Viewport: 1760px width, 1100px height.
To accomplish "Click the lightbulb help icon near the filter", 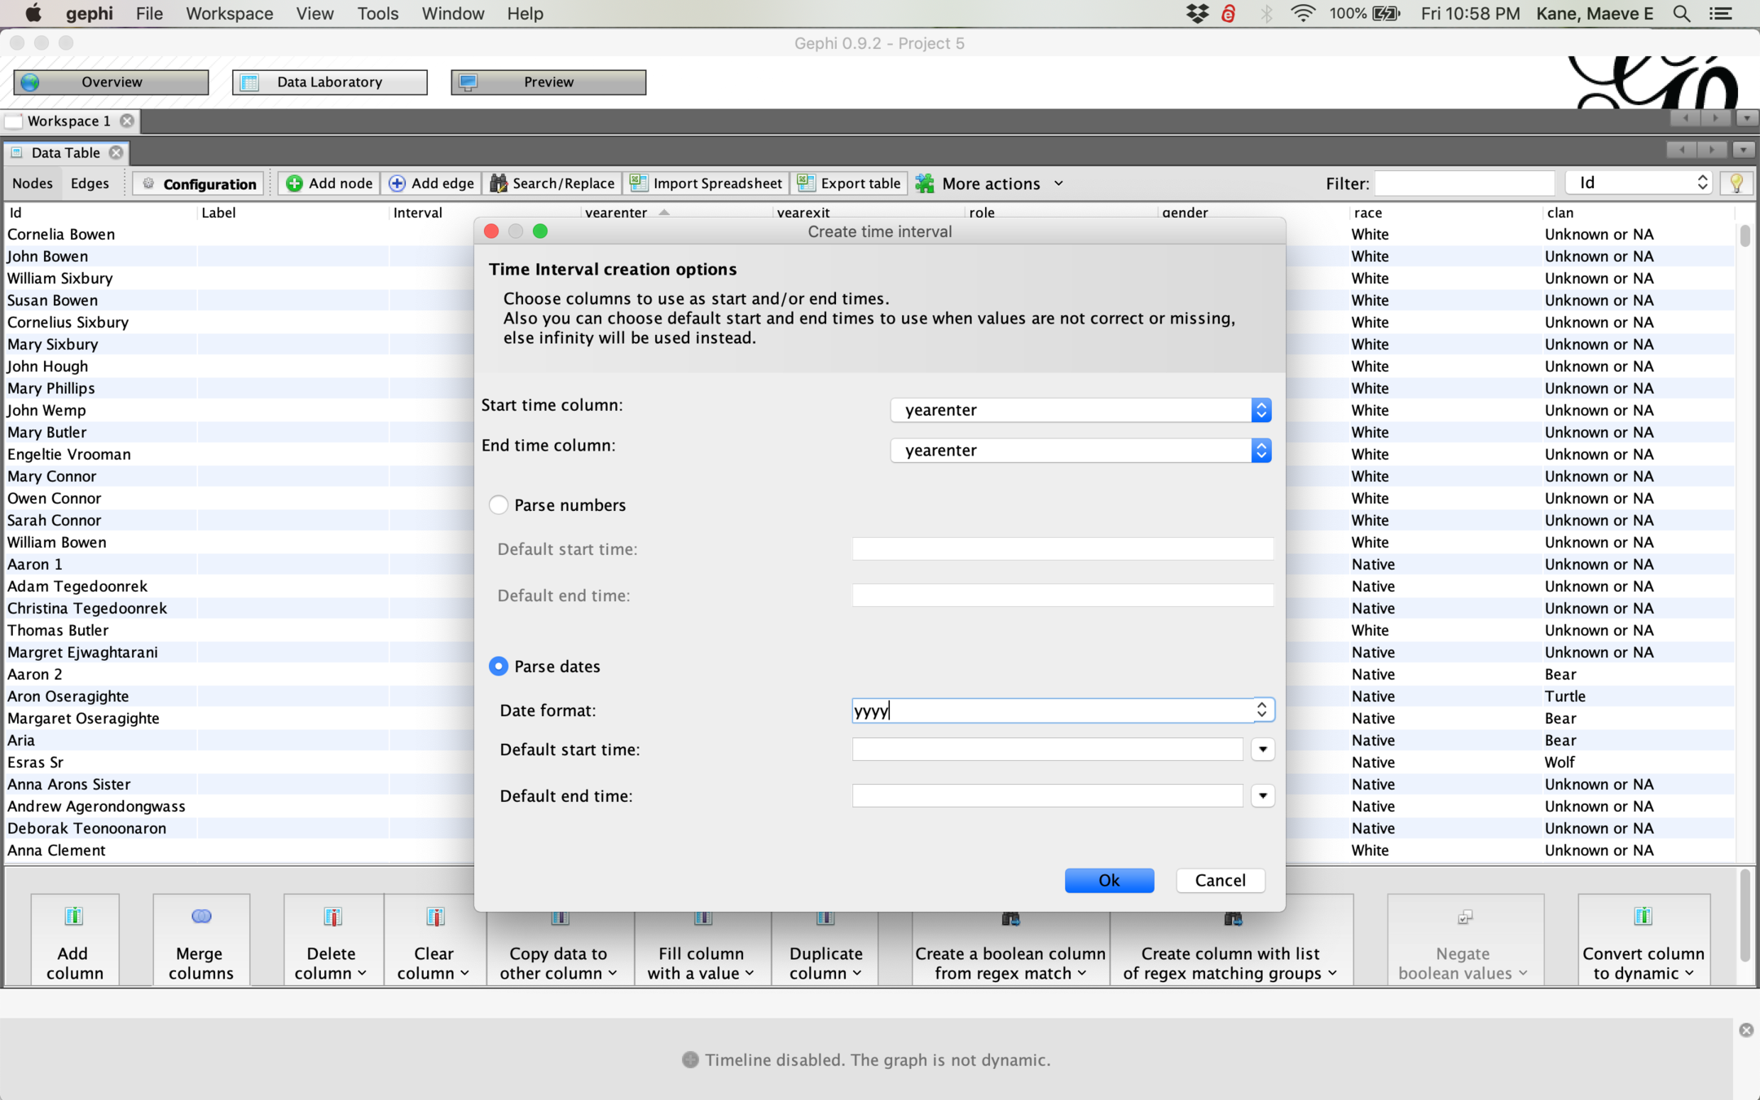I will [1736, 183].
